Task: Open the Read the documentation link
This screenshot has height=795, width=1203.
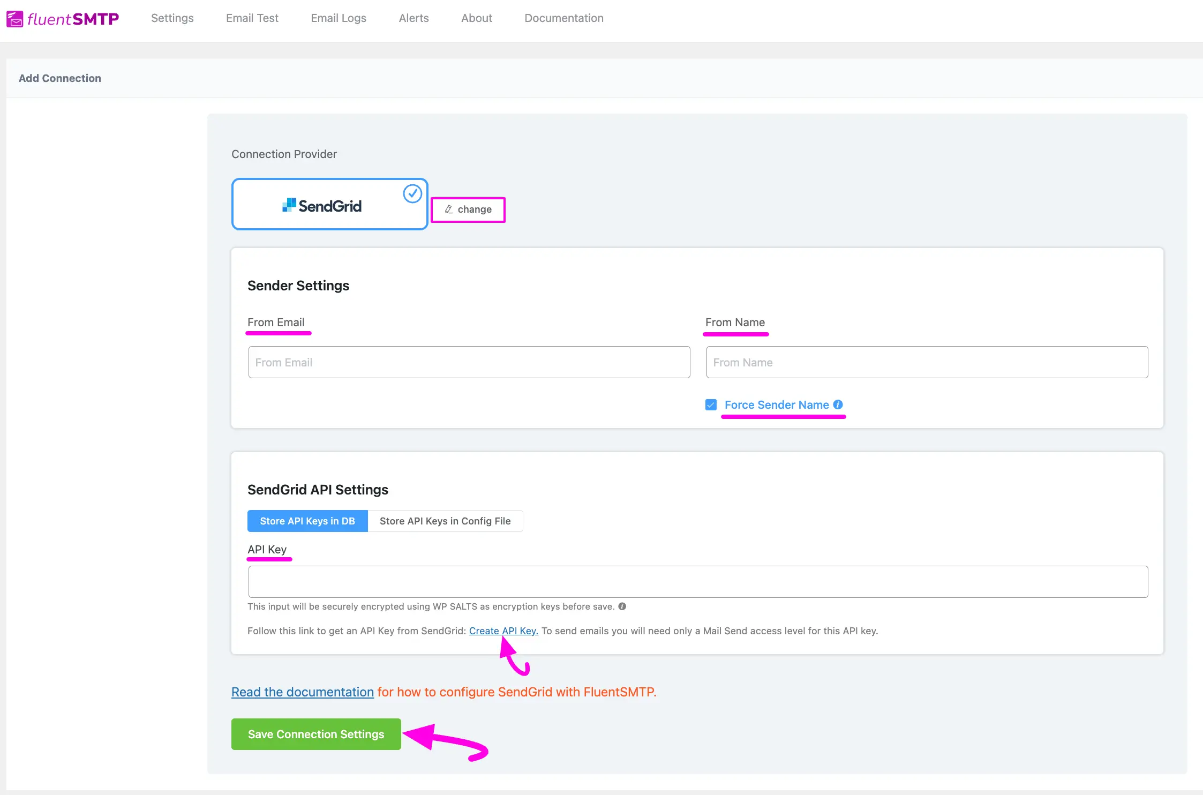Action: click(x=303, y=692)
